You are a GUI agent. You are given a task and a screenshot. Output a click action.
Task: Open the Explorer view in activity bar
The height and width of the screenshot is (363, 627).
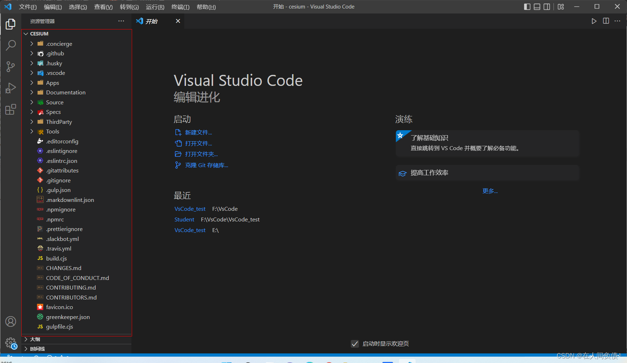click(x=11, y=24)
